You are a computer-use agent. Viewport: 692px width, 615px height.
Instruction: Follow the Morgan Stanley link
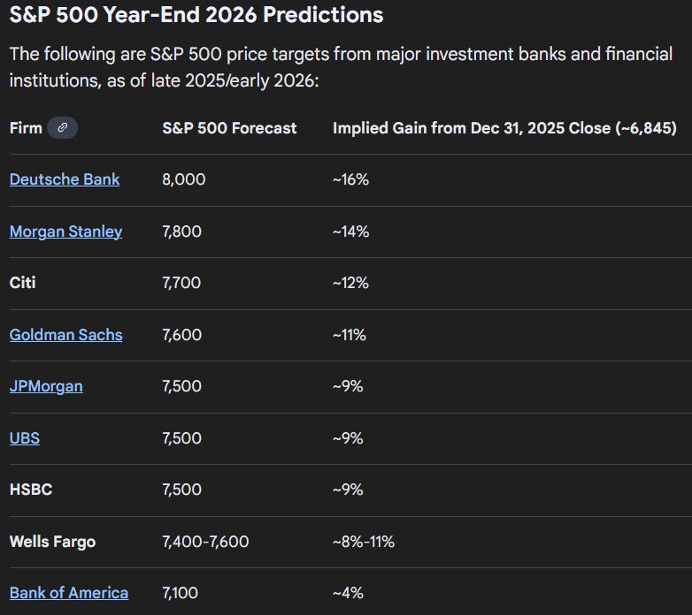65,232
